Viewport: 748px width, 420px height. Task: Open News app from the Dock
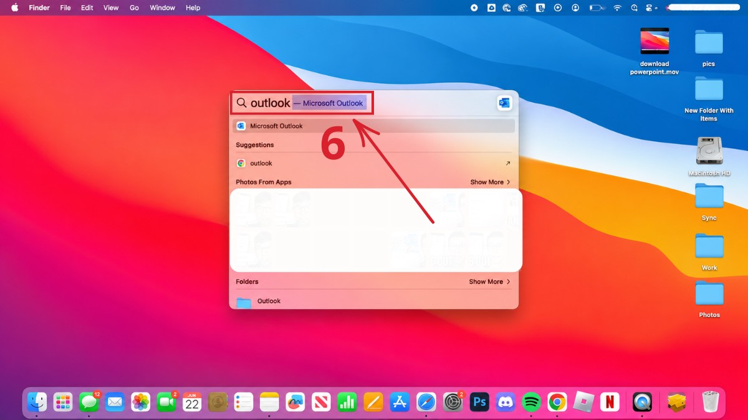pos(321,402)
